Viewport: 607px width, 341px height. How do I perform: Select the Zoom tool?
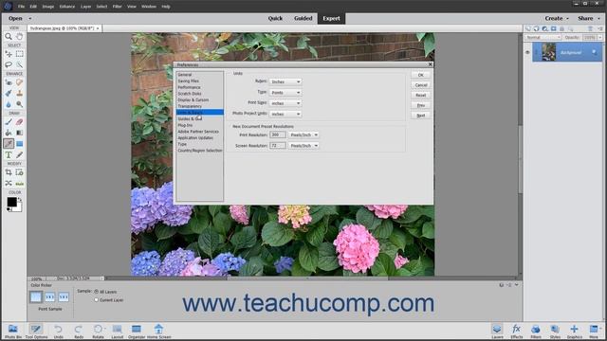9,36
